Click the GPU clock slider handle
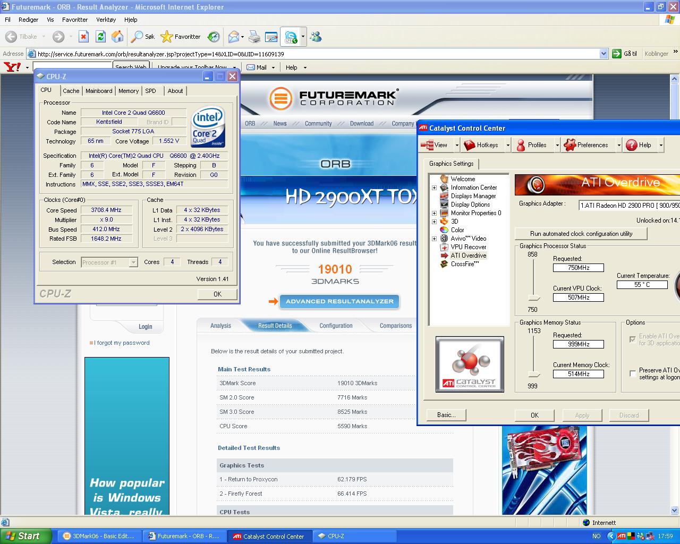 tap(534, 298)
